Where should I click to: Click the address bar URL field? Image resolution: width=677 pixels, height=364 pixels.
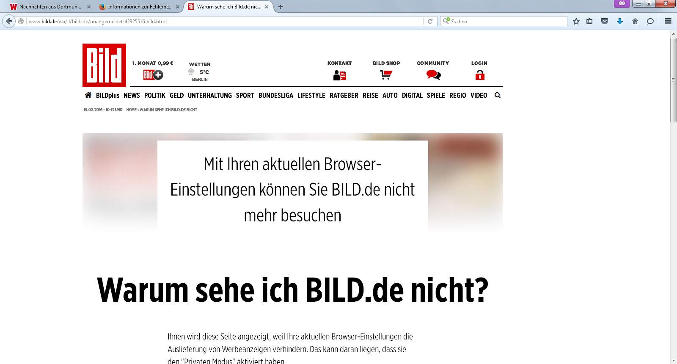224,21
